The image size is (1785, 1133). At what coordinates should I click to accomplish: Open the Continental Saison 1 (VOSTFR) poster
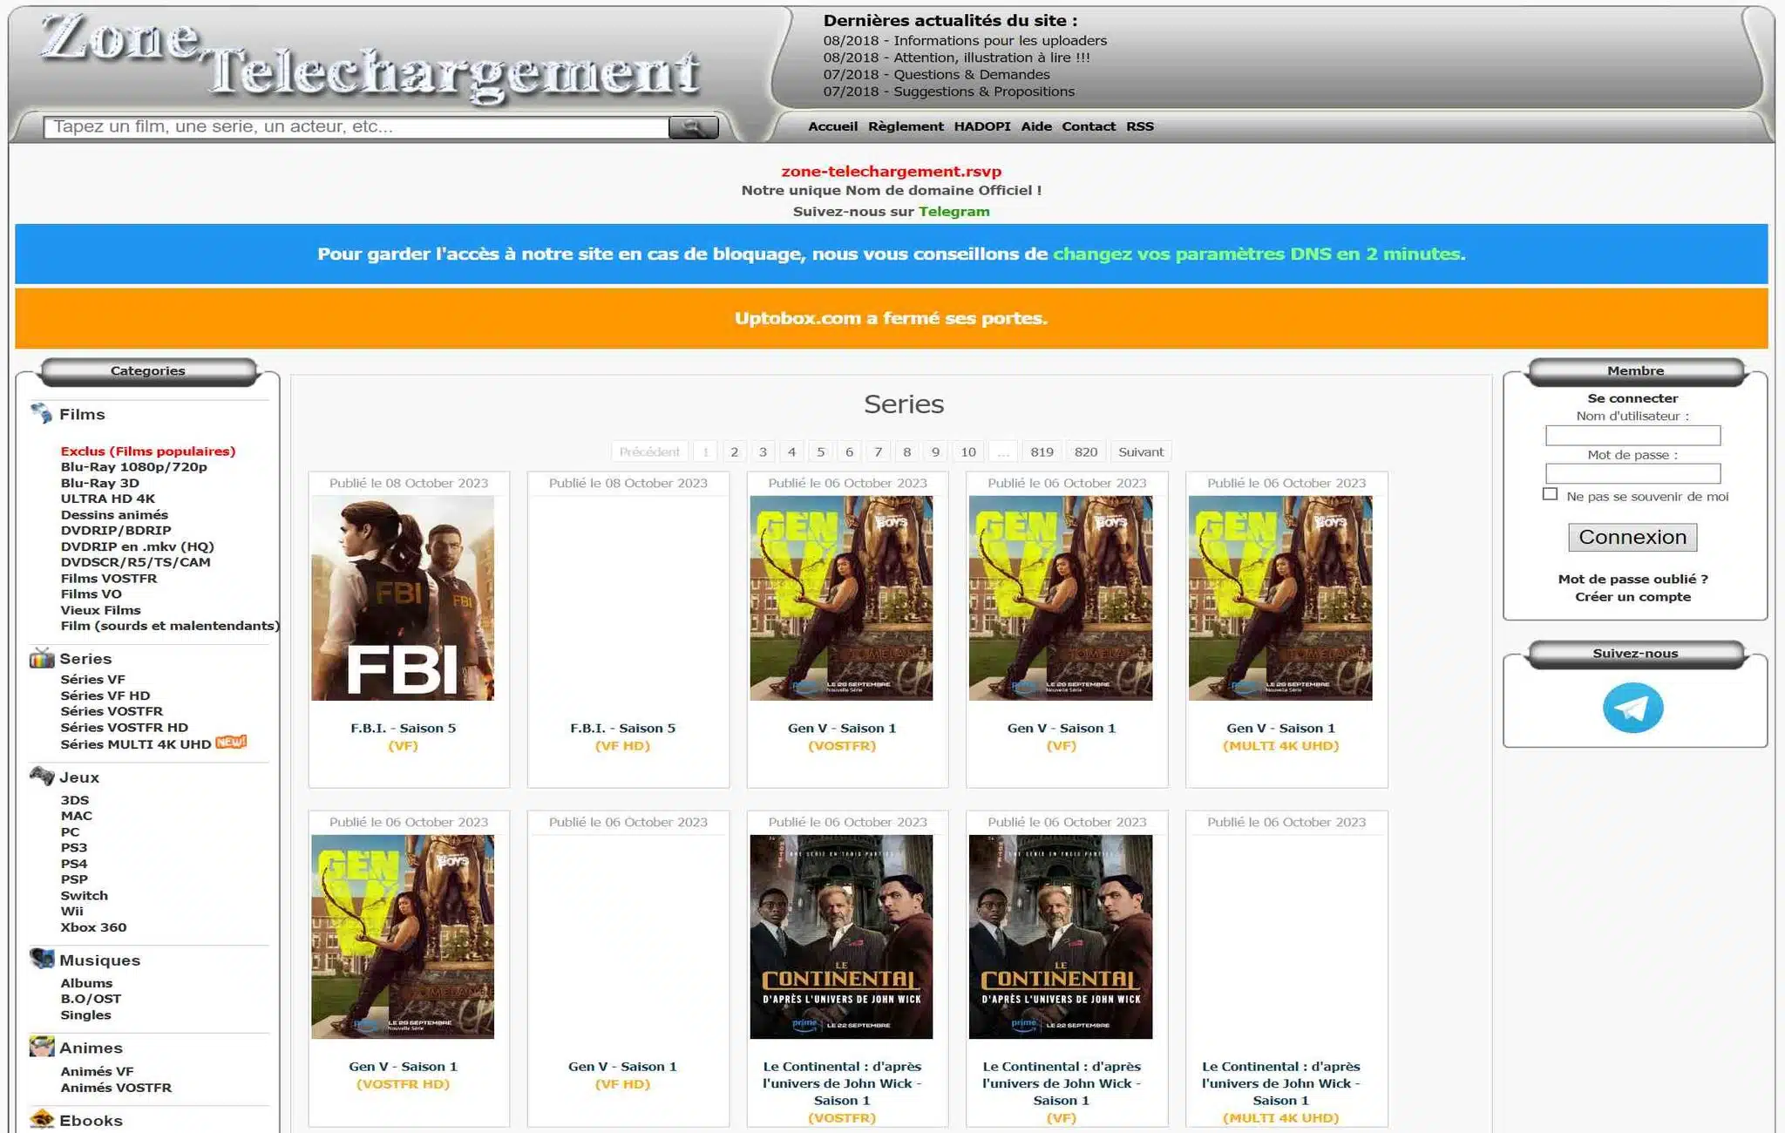(841, 937)
